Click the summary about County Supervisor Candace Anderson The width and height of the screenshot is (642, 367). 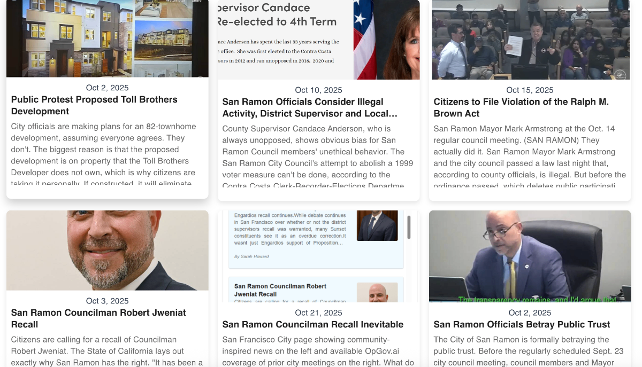tap(318, 157)
